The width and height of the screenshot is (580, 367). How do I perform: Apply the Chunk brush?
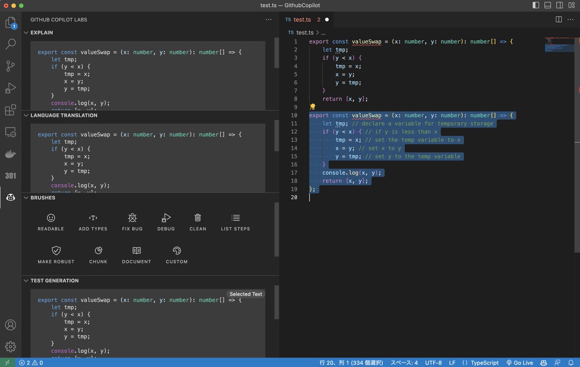point(99,255)
